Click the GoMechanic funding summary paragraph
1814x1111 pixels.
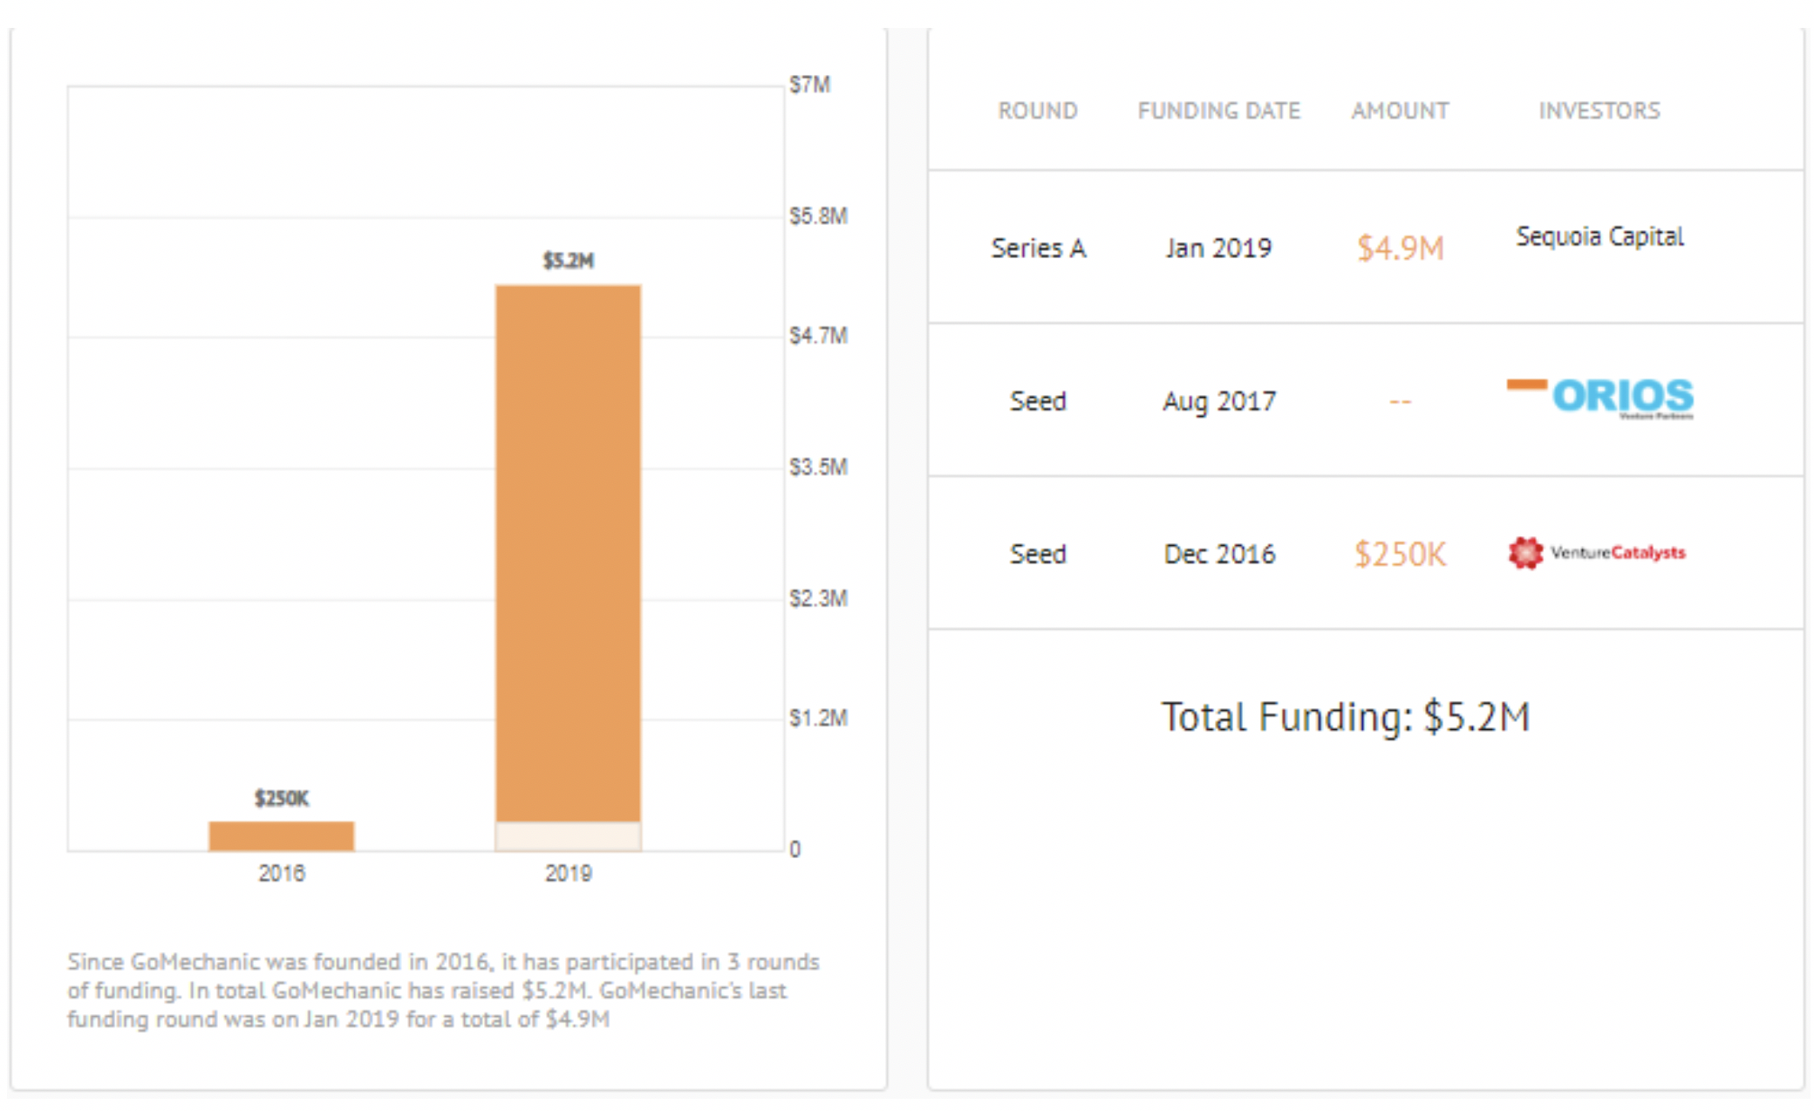pos(443,990)
